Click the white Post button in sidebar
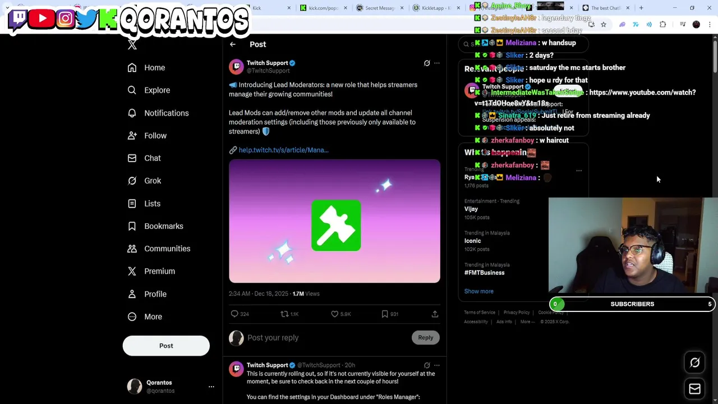Image resolution: width=718 pixels, height=404 pixels. click(166, 346)
